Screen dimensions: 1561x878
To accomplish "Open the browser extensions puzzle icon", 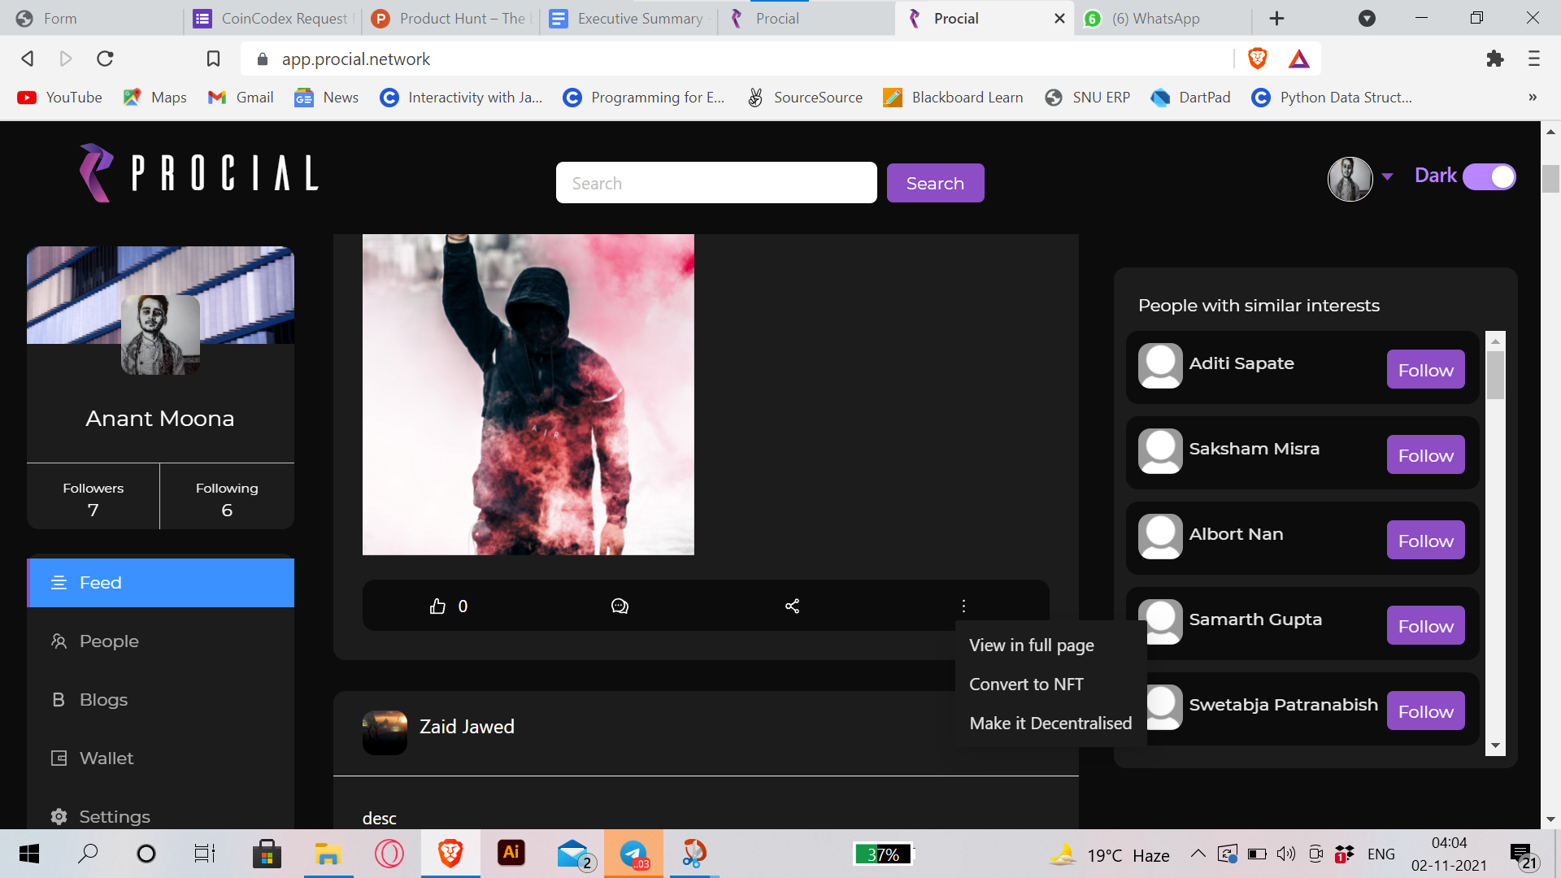I will [1494, 59].
